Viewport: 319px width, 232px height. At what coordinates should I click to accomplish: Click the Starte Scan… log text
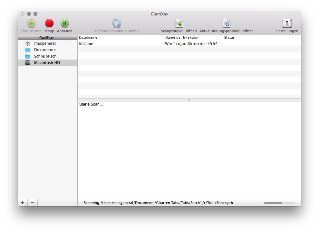(91, 104)
